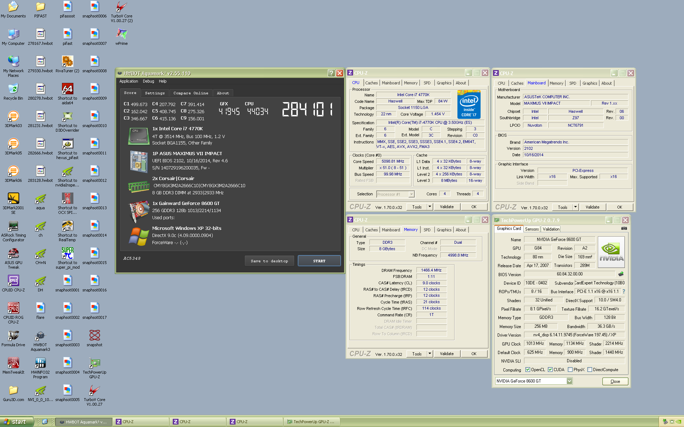The image size is (684, 427).
Task: Open Sensors tab in GPU-Z
Action: pos(532,229)
